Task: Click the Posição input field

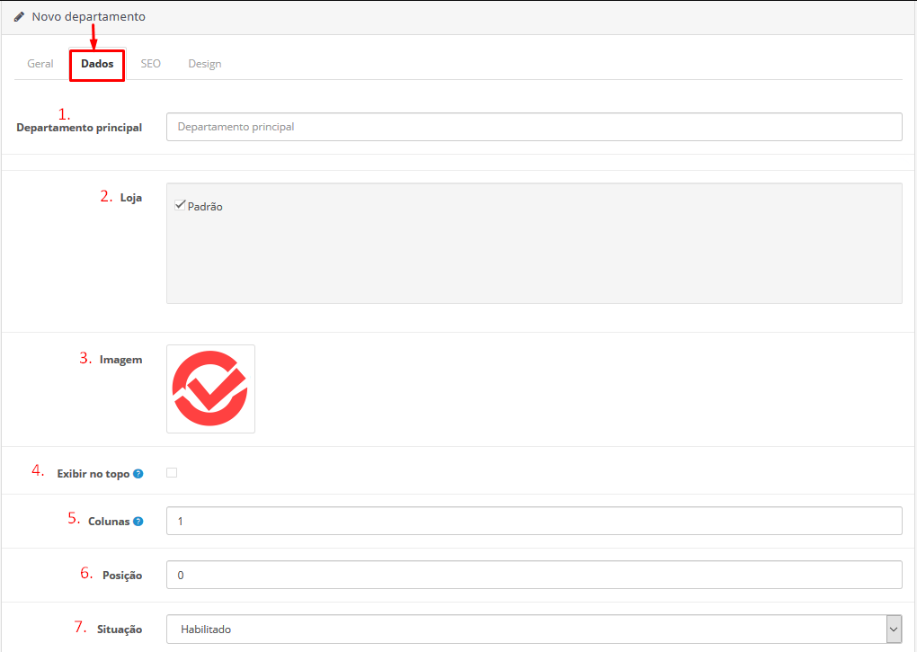Action: point(534,575)
